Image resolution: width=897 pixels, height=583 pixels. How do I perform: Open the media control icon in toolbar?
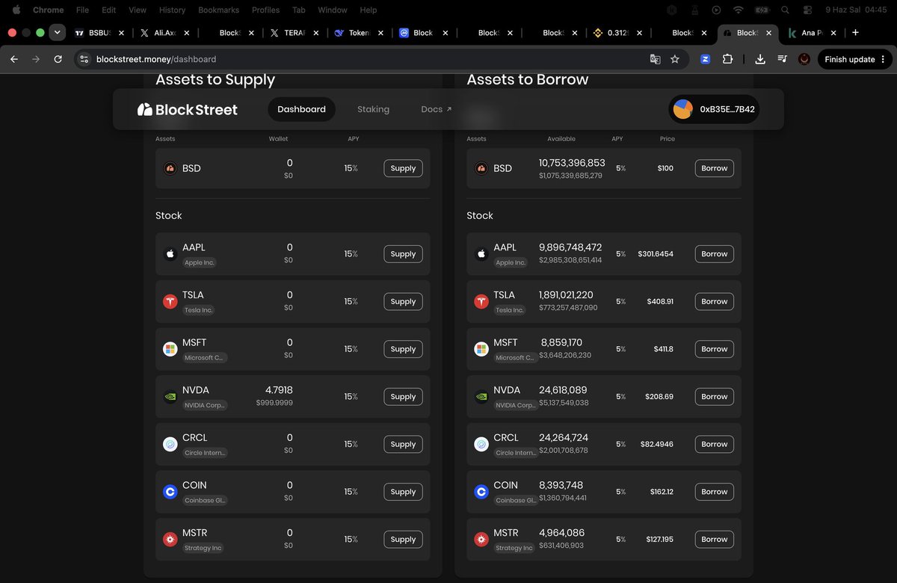[782, 59]
